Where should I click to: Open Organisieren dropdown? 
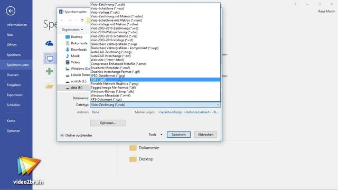(x=72, y=30)
